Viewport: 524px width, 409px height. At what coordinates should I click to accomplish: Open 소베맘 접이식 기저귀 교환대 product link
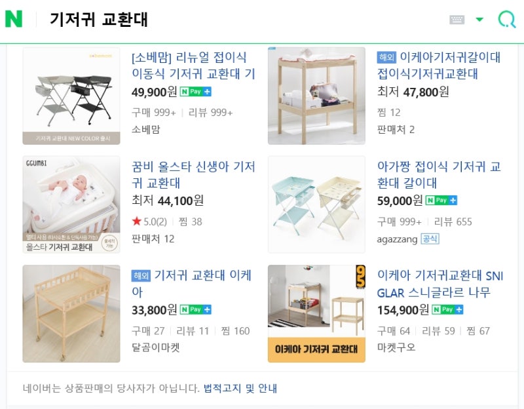coord(193,66)
